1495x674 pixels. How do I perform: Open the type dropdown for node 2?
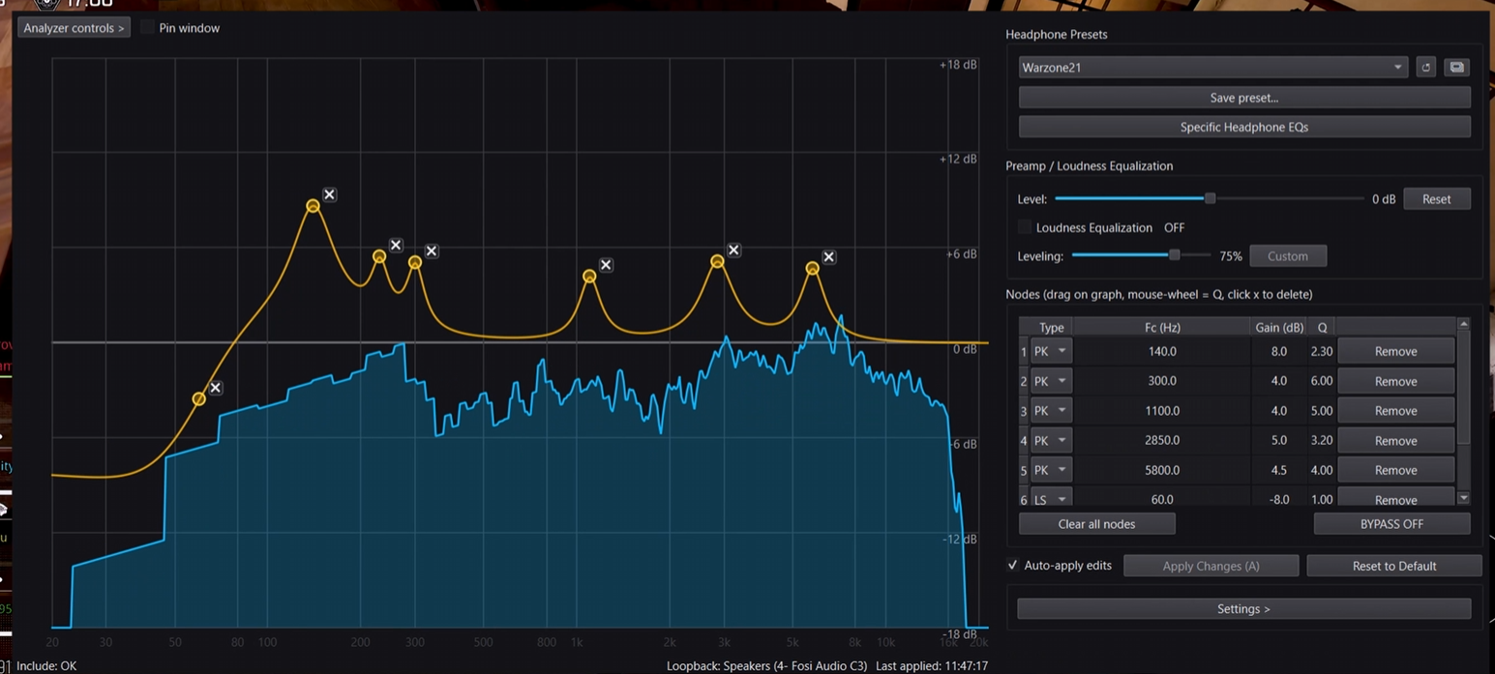[1052, 381]
